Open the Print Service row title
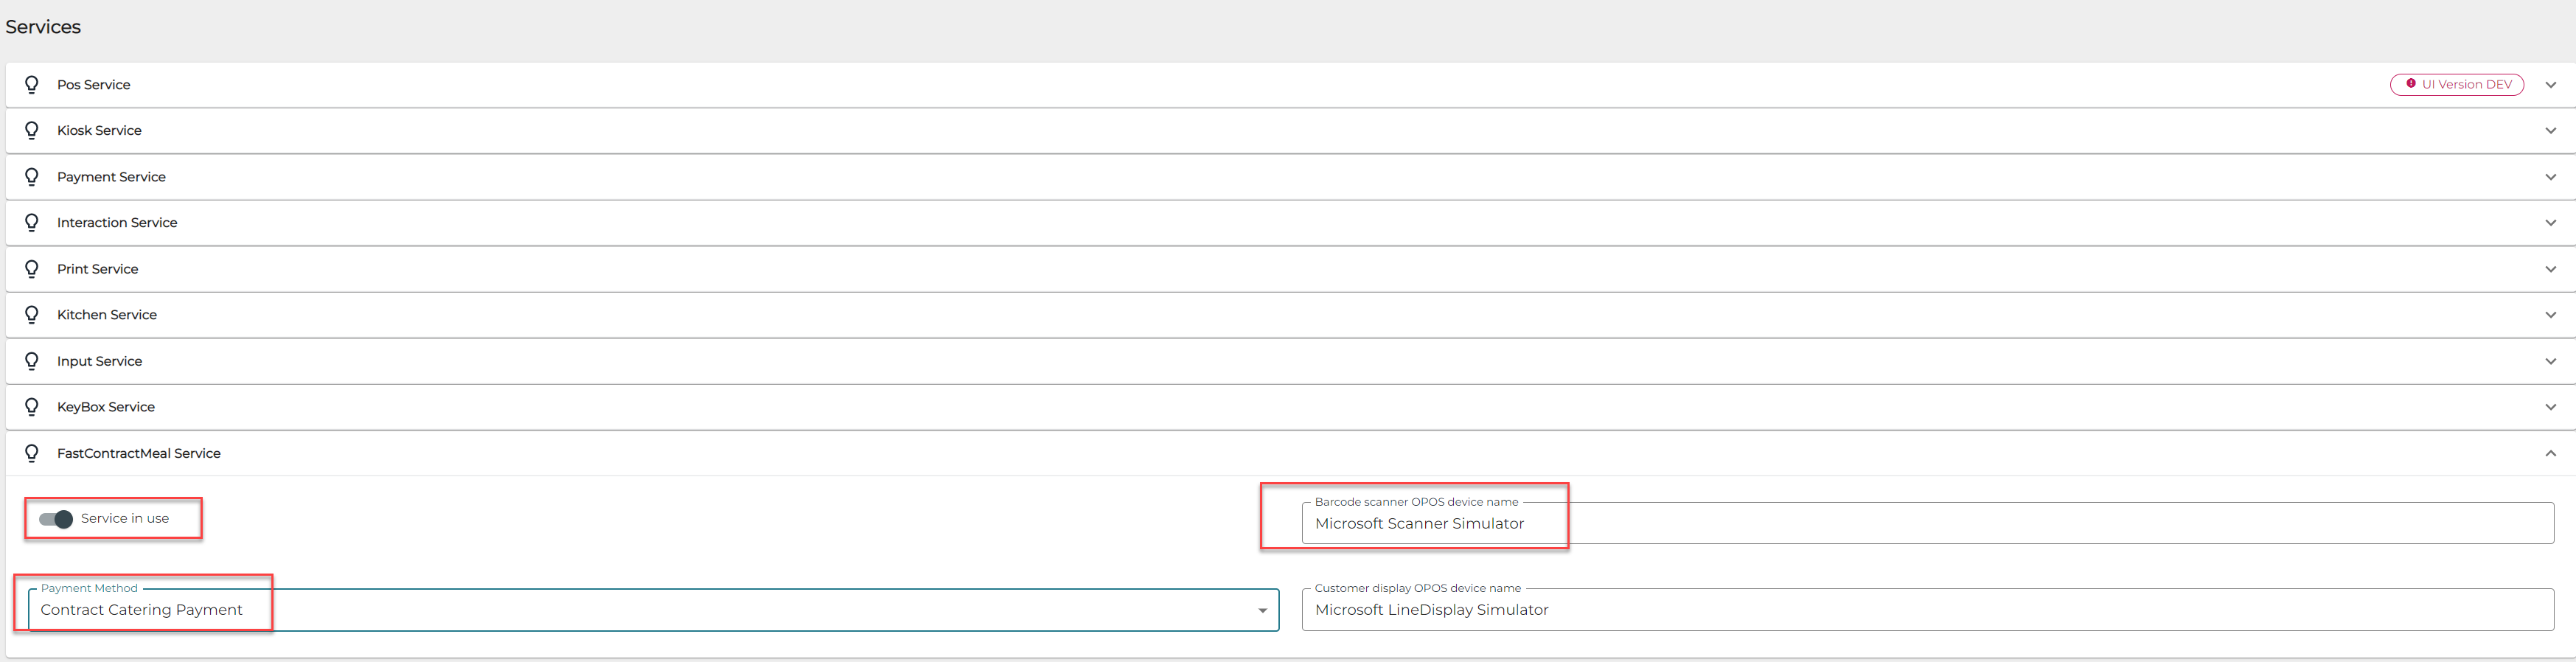Viewport: 2576px width, 662px height. click(97, 269)
